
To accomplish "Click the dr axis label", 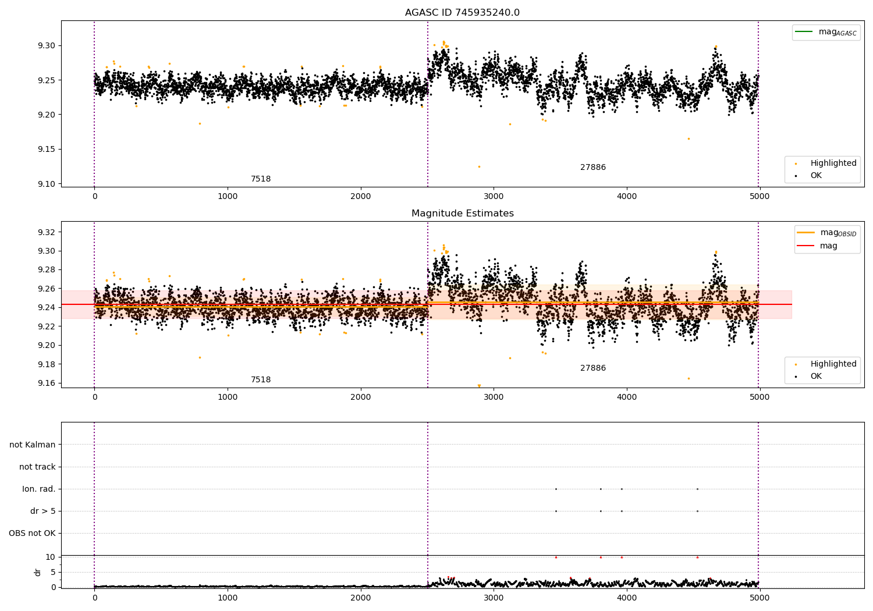I will 38,572.
